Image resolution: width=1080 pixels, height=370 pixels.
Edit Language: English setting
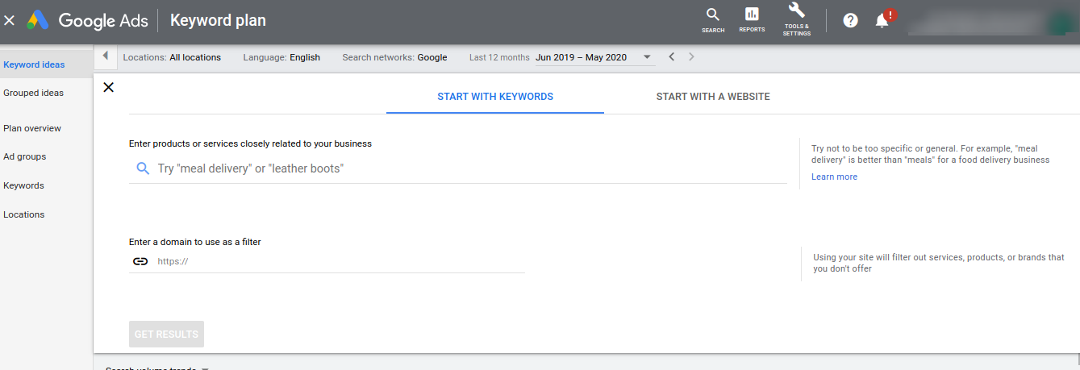tap(281, 57)
